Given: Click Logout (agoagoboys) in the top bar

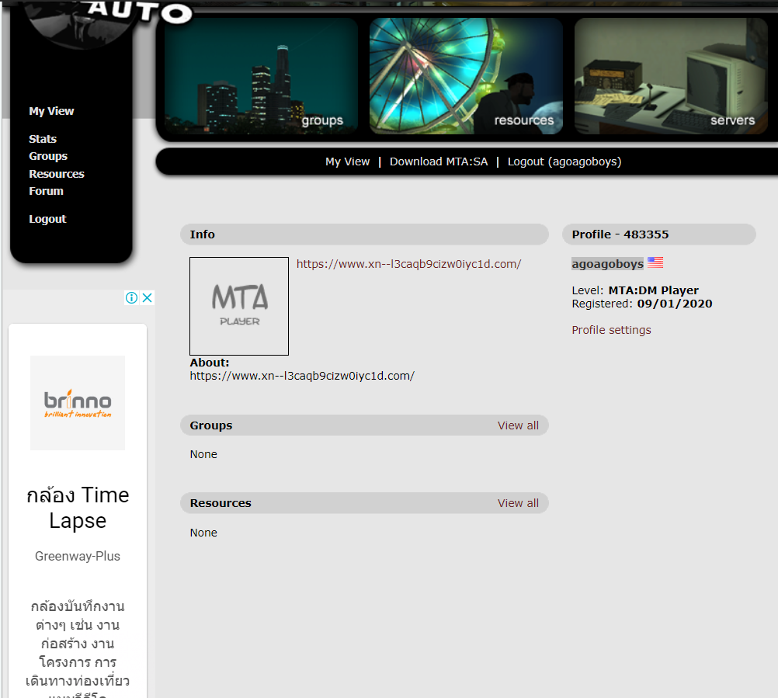Looking at the screenshot, I should point(564,161).
